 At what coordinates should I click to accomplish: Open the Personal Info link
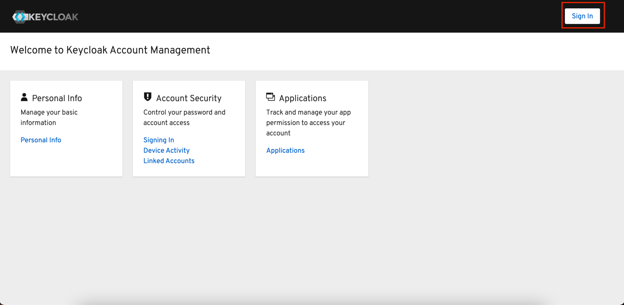[x=41, y=140]
